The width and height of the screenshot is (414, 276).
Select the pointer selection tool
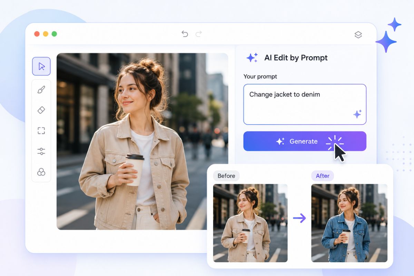point(41,66)
